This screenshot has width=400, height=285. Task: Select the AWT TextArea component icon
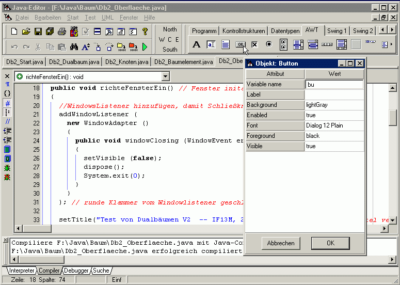click(226, 44)
